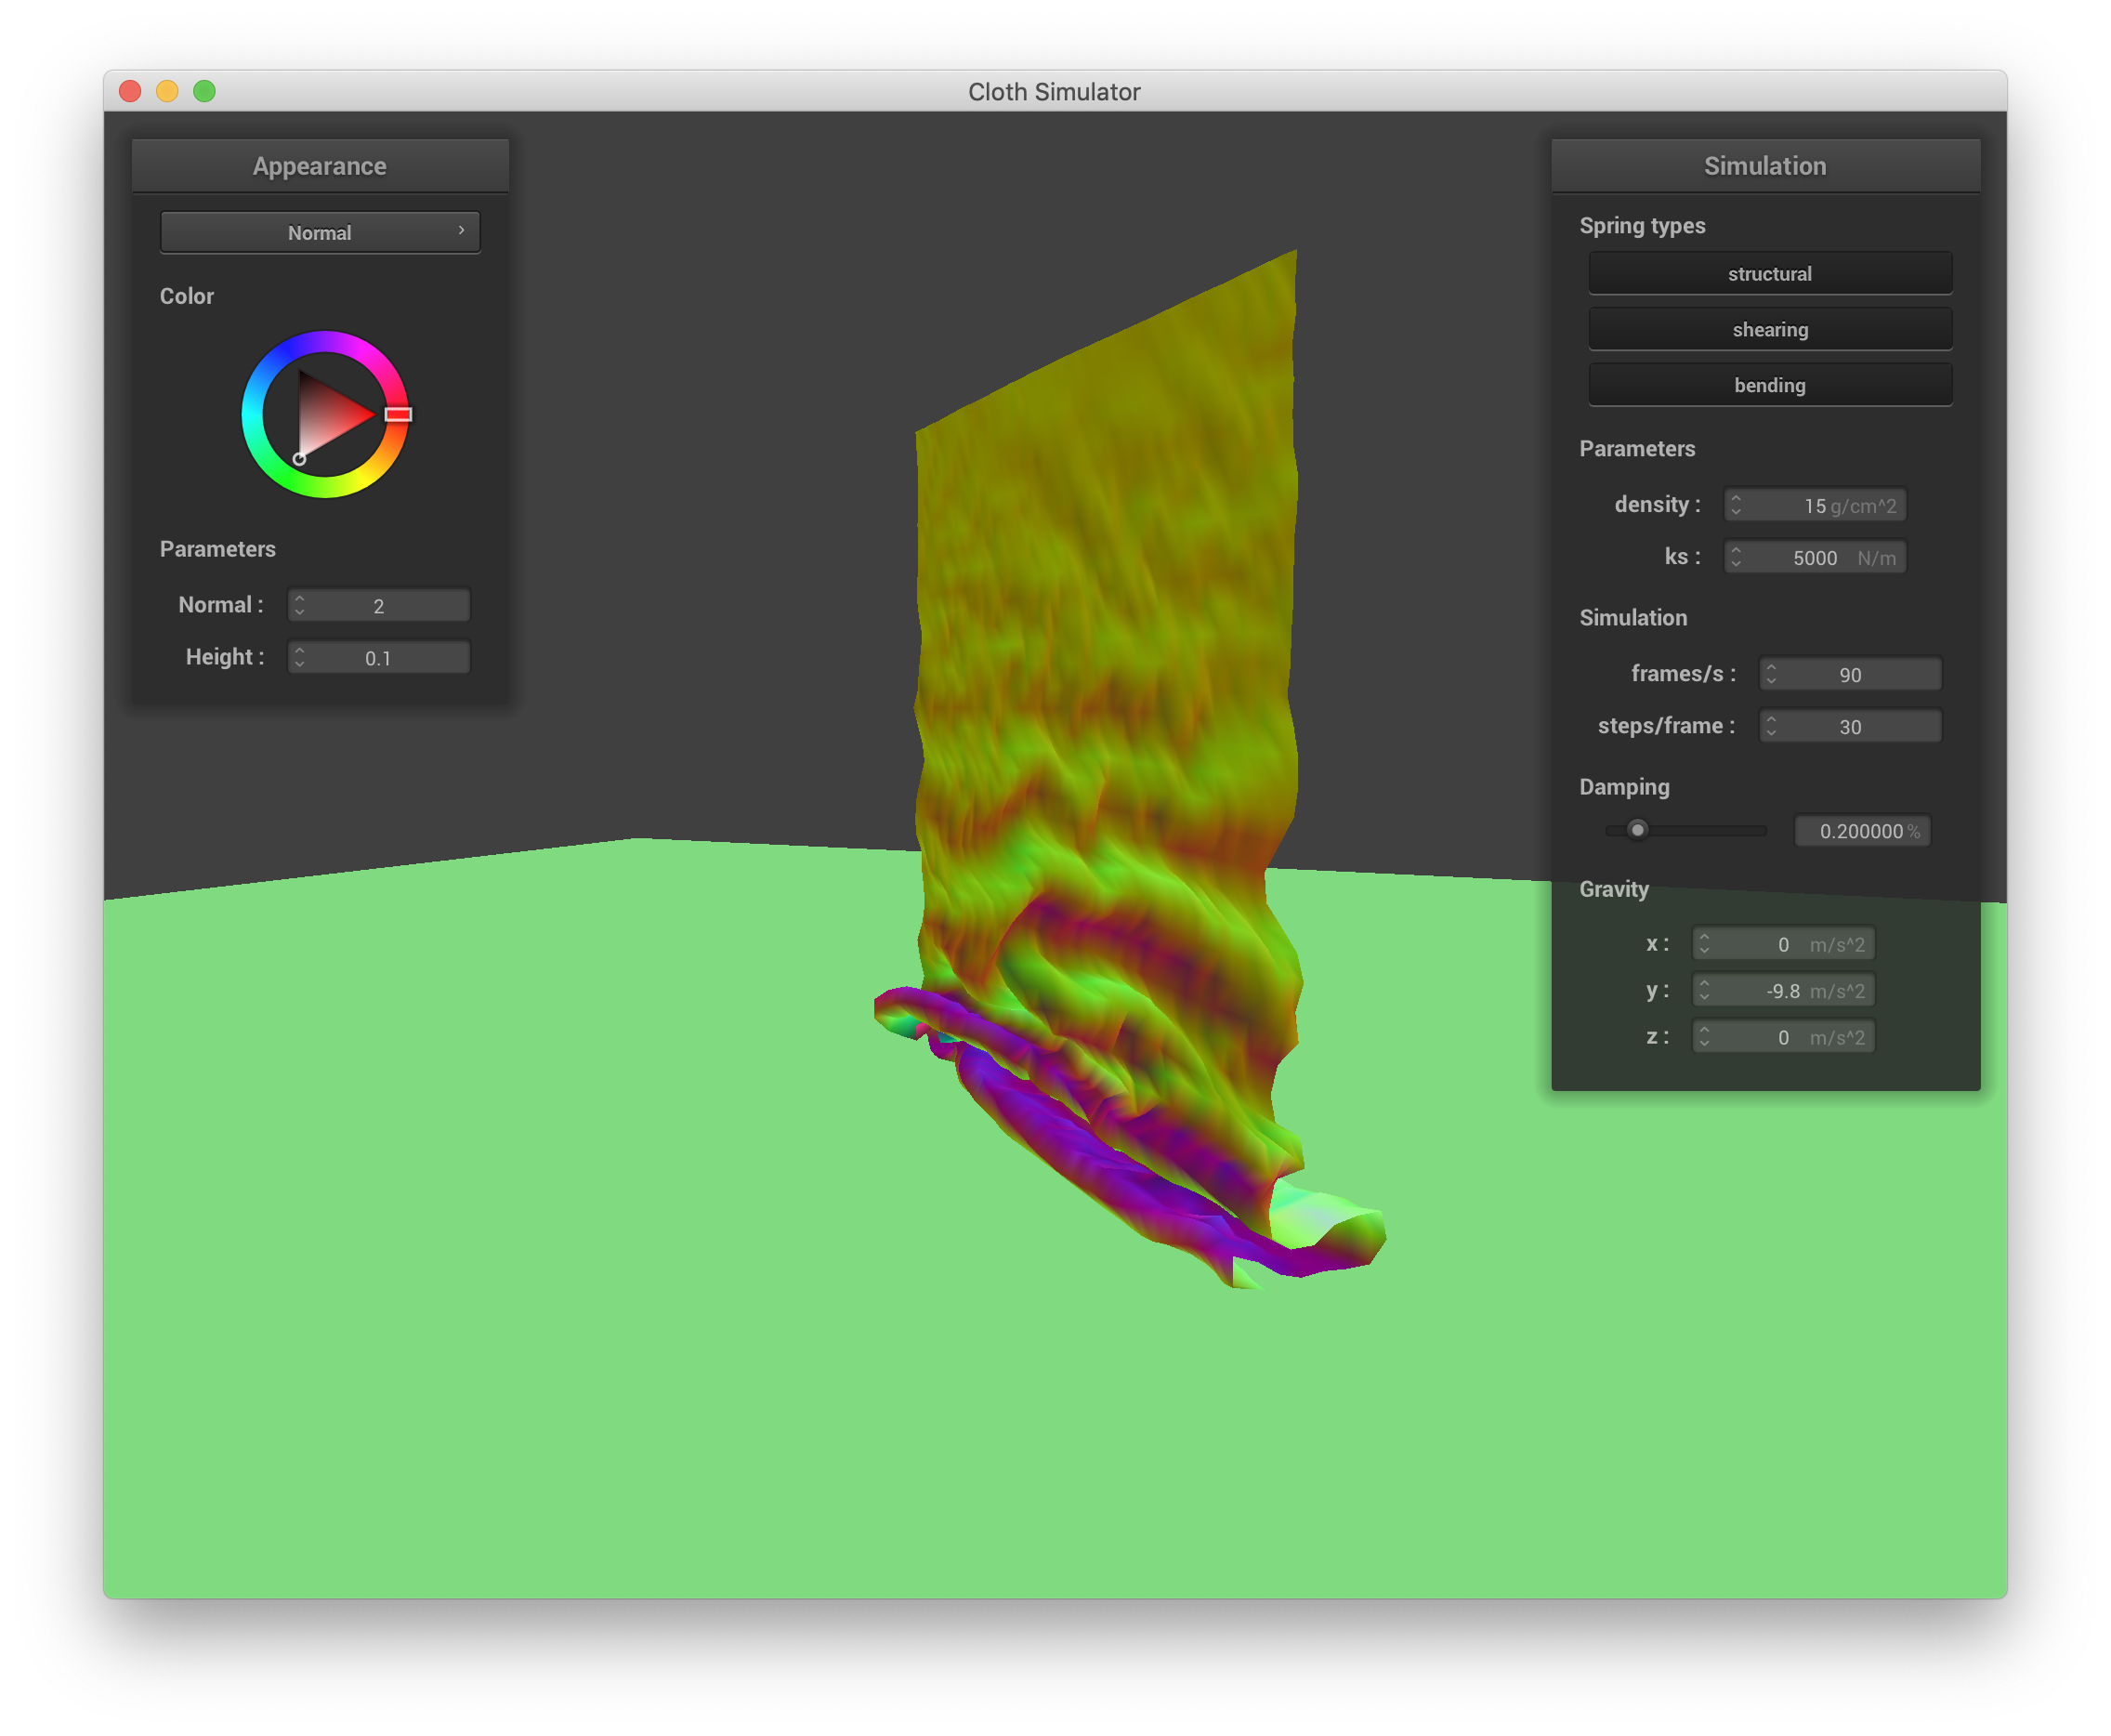This screenshot has width=2111, height=1736.
Task: Minimize the Cloth Simulator window
Action: coord(167,91)
